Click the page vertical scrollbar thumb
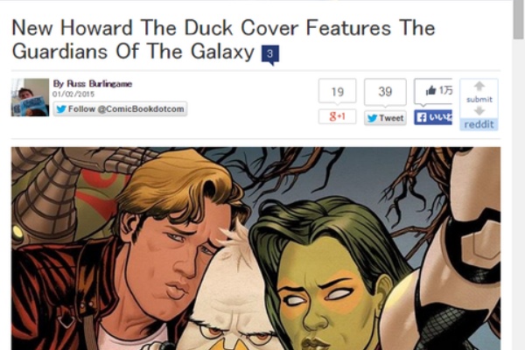The height and width of the screenshot is (350, 525). (x=519, y=19)
